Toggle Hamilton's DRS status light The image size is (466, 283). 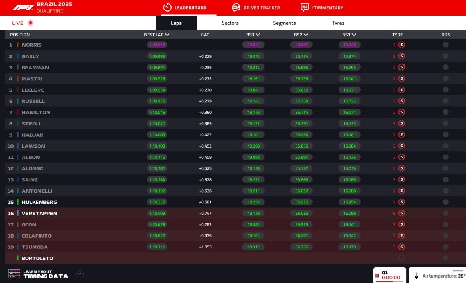(x=446, y=112)
